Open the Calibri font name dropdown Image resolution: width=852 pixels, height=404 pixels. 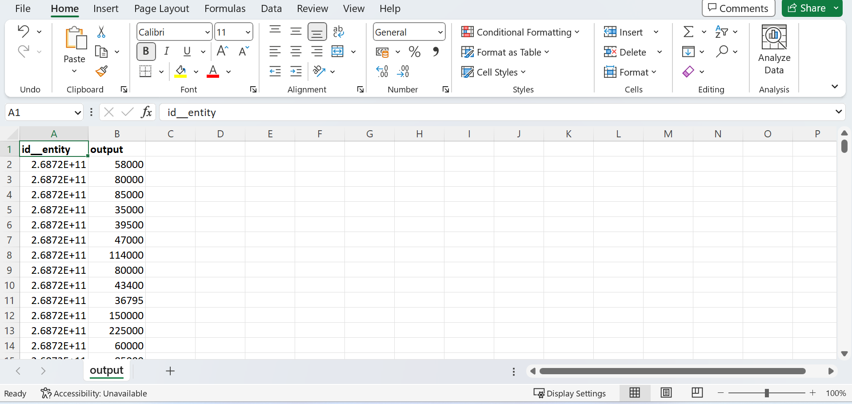[x=207, y=32]
